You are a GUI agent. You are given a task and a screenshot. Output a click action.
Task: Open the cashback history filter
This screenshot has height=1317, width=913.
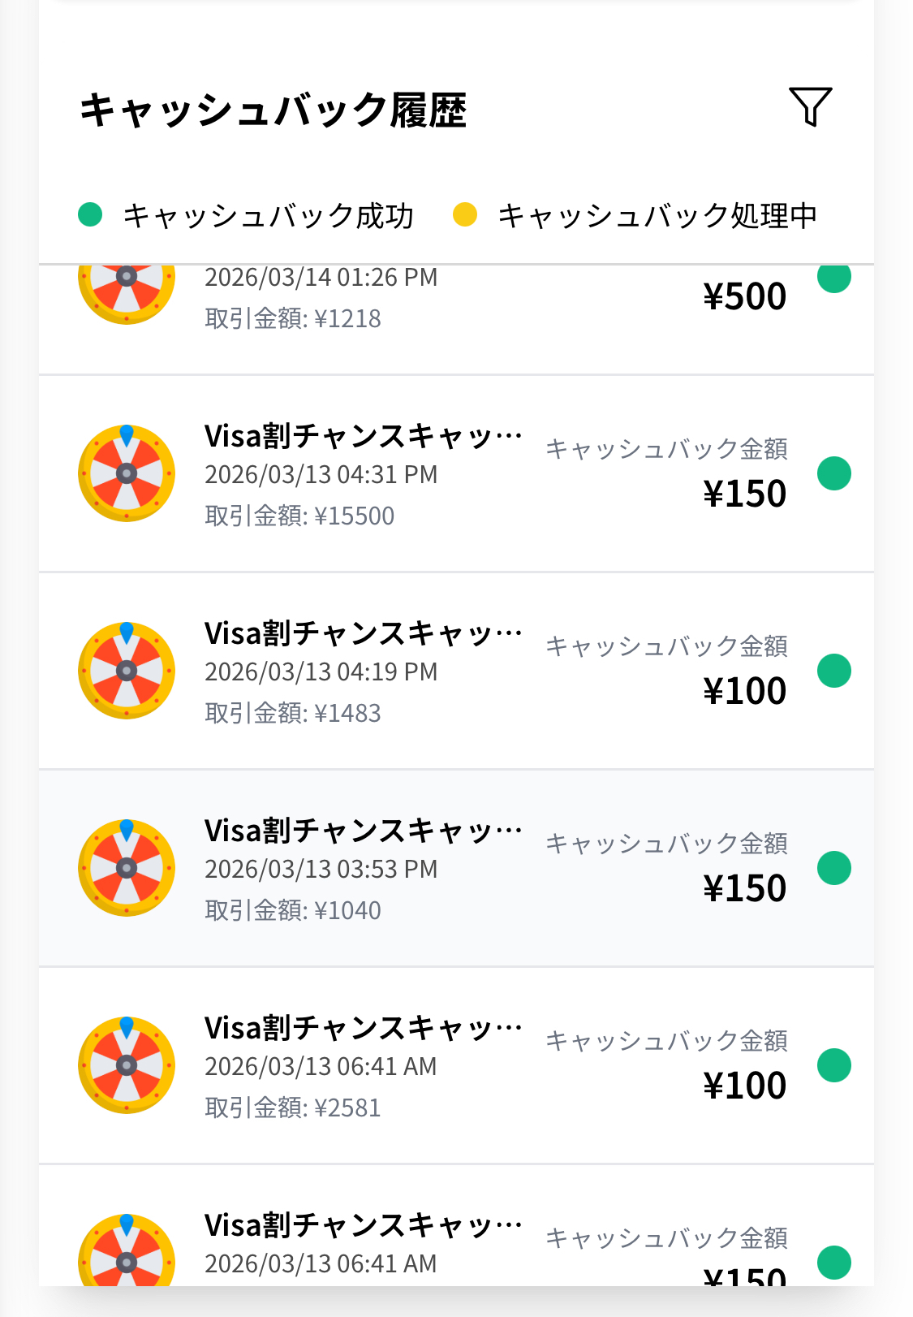tap(810, 107)
